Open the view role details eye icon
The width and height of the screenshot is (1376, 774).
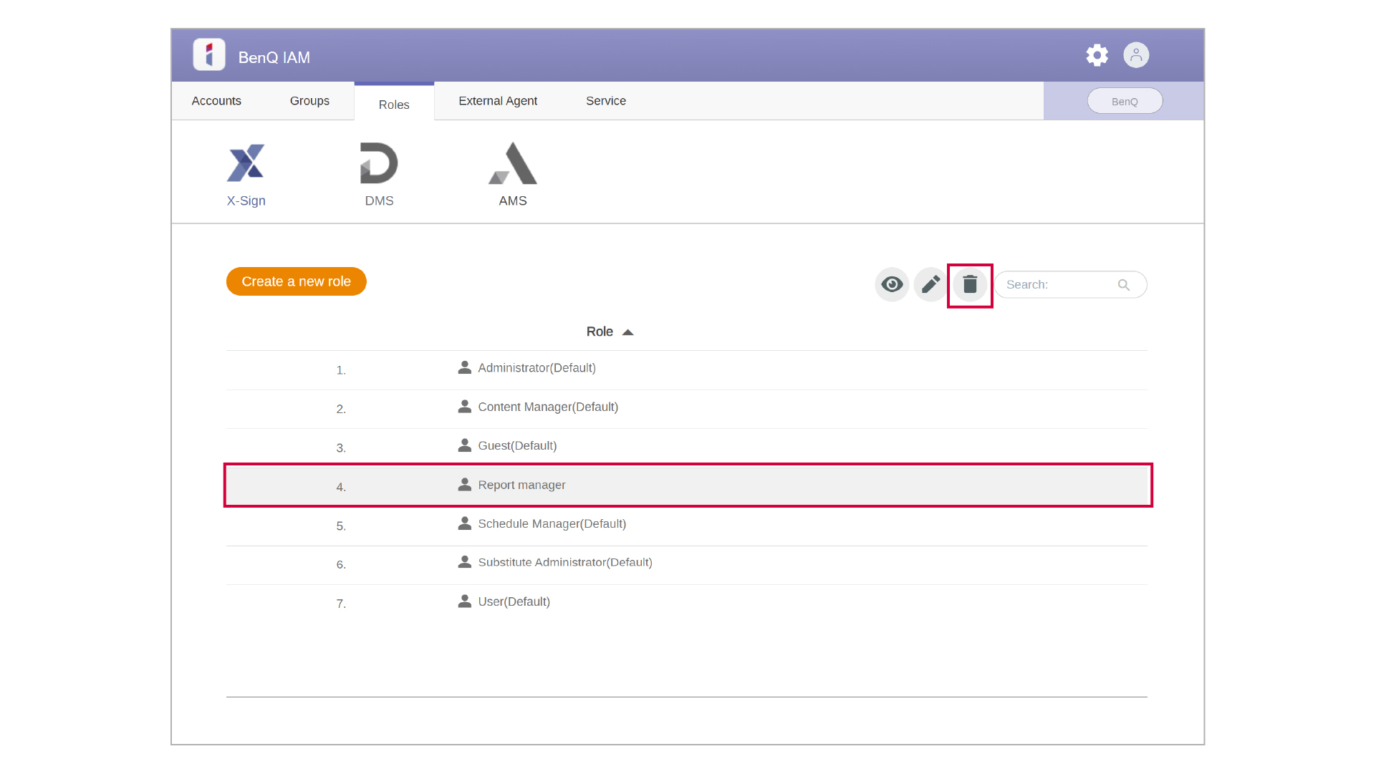click(891, 284)
